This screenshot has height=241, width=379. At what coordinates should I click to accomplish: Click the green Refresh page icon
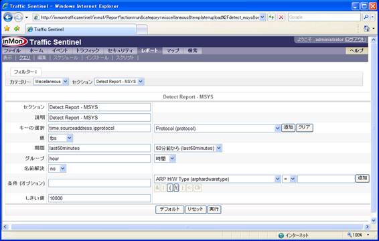[271, 17]
